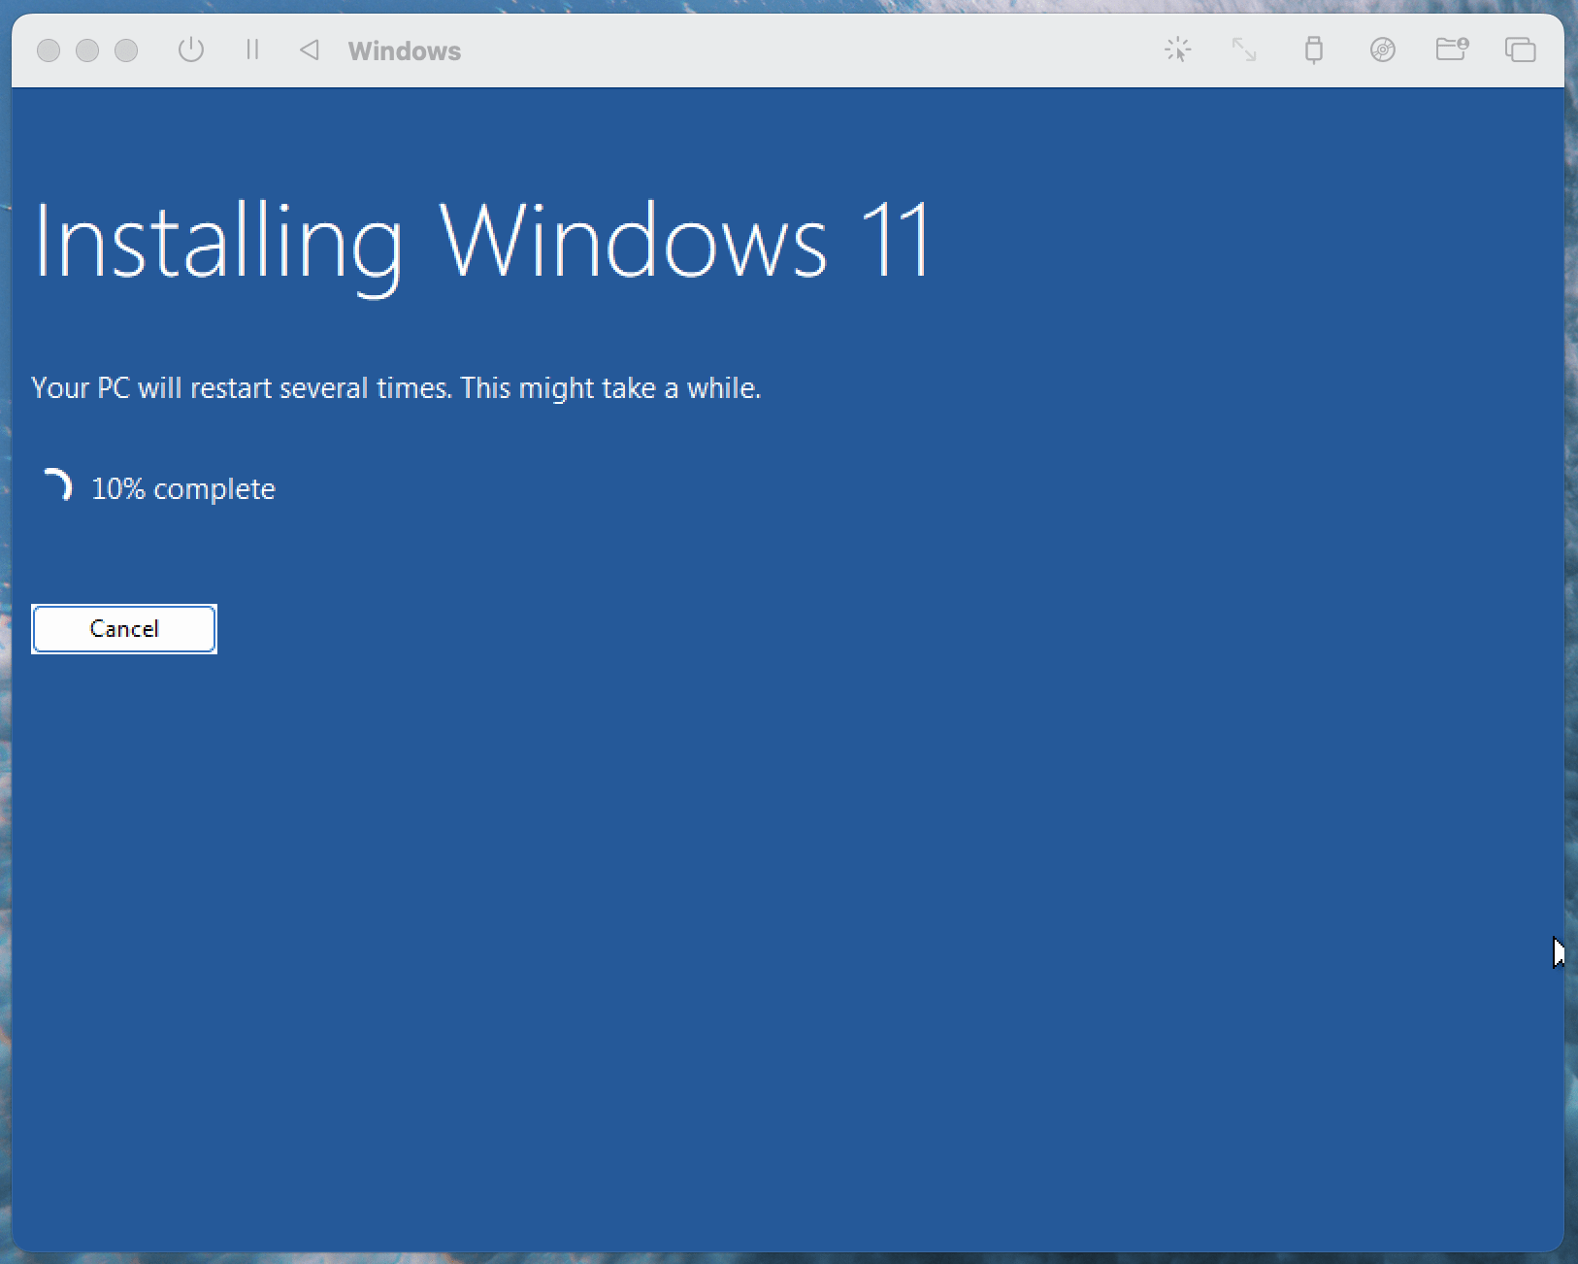Viewport: 1578px width, 1264px height.
Task: Open the shared folder icon
Action: 1452,50
